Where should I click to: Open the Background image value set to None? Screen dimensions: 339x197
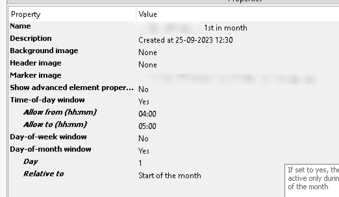coord(148,52)
